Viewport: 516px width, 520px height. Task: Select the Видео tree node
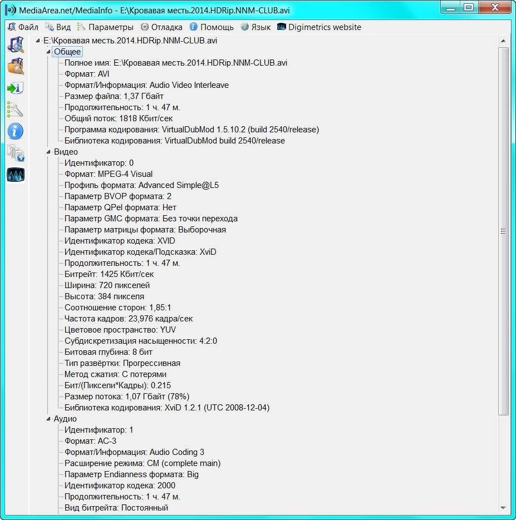point(66,152)
